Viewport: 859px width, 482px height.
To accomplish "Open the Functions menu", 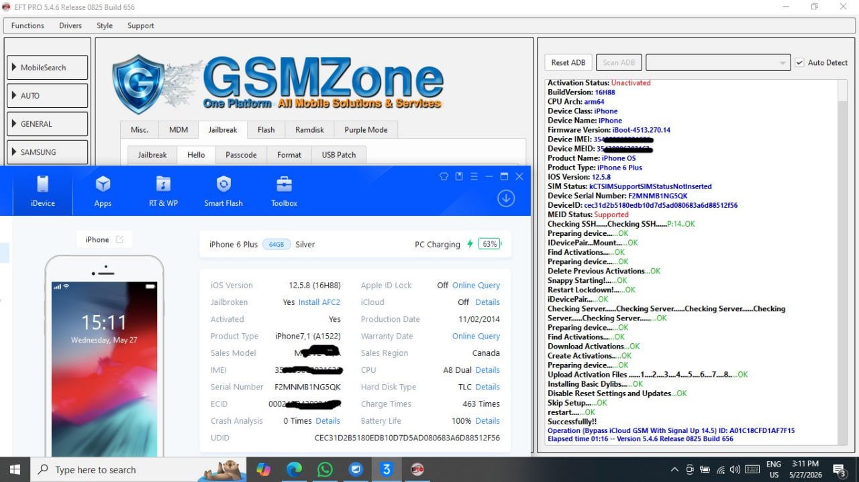I will (28, 25).
